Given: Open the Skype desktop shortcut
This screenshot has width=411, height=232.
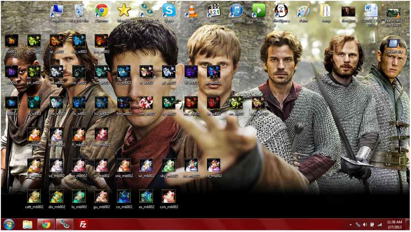Looking at the screenshot, I should 169,14.
